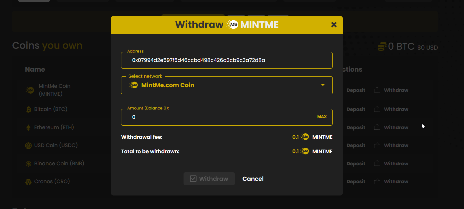Click the Ethereum (ETH) diamond icon

29,127
